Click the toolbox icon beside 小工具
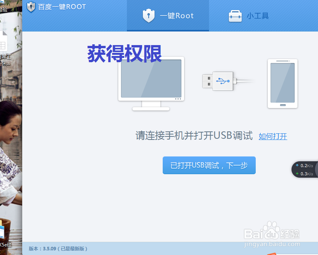318x255 pixels. point(235,16)
